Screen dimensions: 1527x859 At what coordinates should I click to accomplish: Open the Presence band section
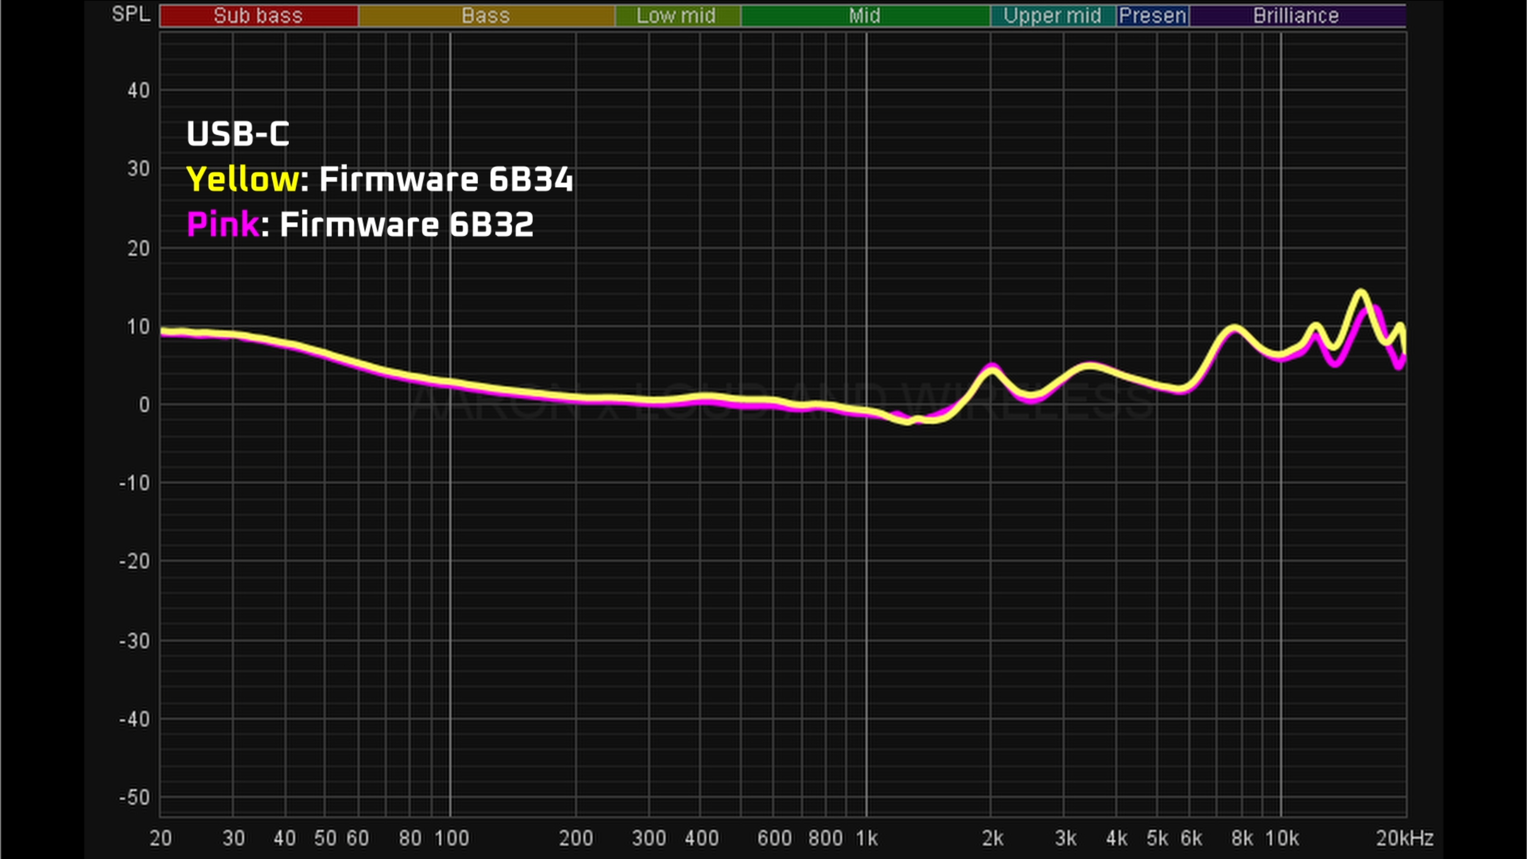pos(1153,15)
